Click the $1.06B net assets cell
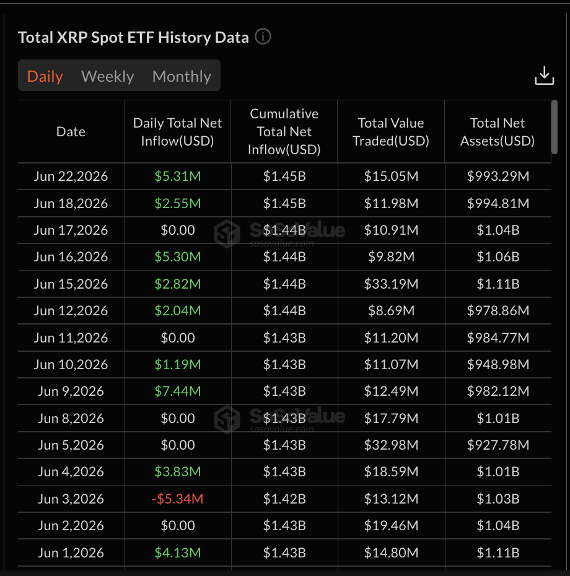570x576 pixels. pyautogui.click(x=498, y=257)
